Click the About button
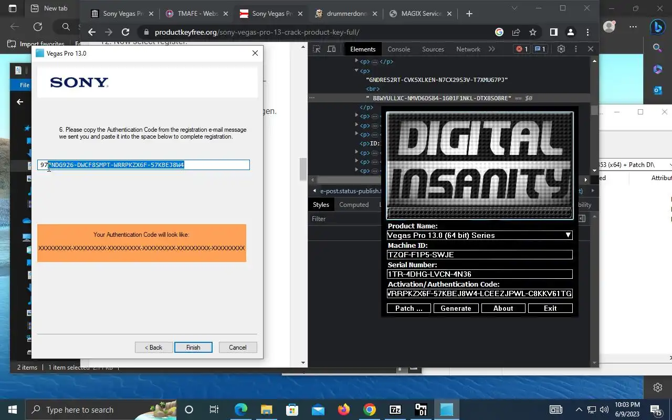This screenshot has height=420, width=672. 503,308
